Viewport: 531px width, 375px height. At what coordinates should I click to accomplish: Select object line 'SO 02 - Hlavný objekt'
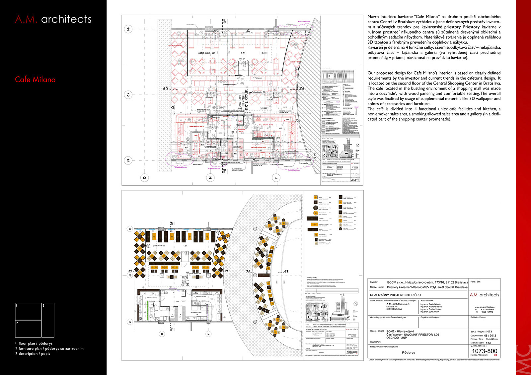pos(400,331)
